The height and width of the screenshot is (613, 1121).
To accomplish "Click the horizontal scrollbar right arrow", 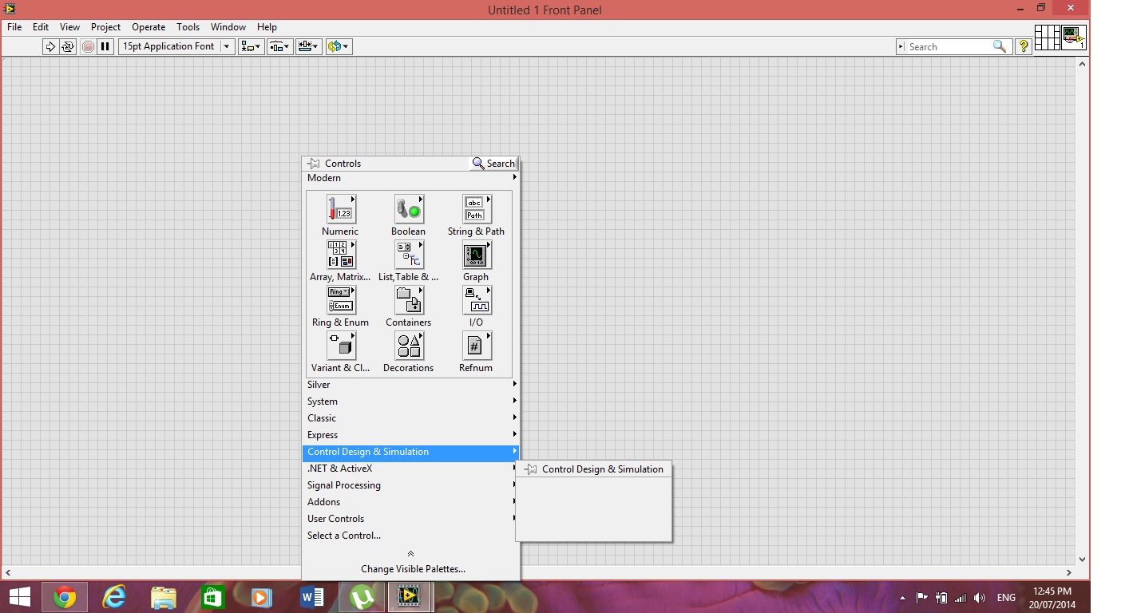I will click(x=1069, y=572).
